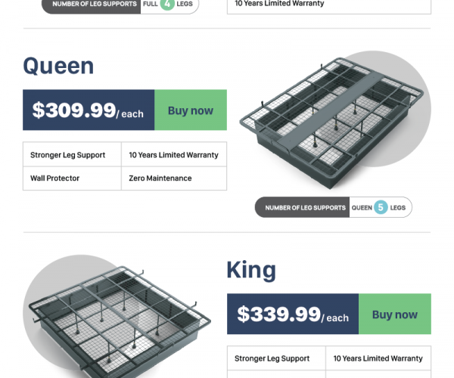Click the circled 4 legs badge
The height and width of the screenshot is (378, 454).
point(166,4)
